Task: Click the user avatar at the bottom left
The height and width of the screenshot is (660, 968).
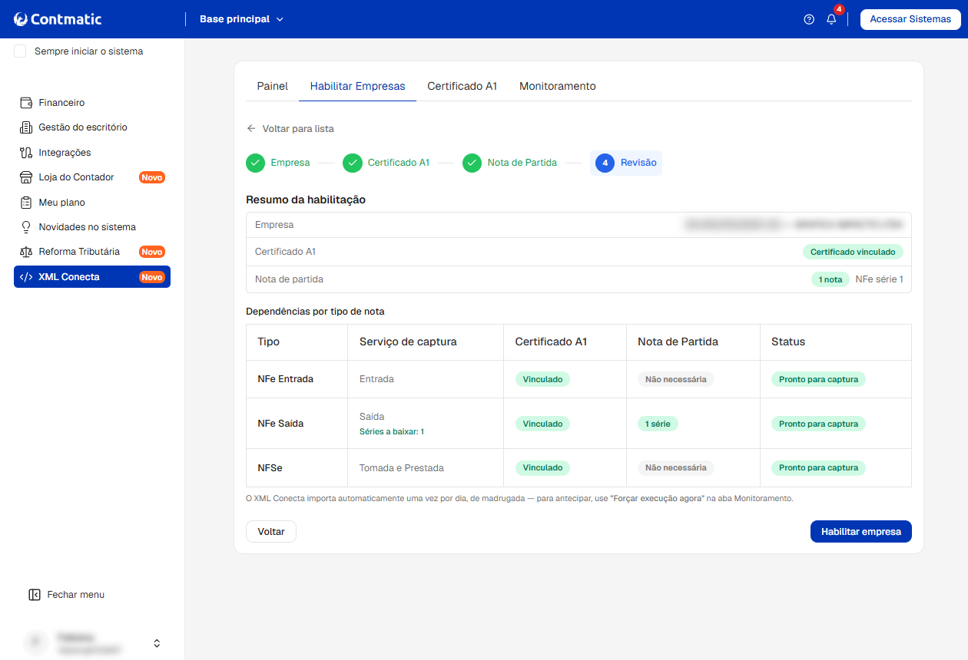Action: tap(35, 643)
